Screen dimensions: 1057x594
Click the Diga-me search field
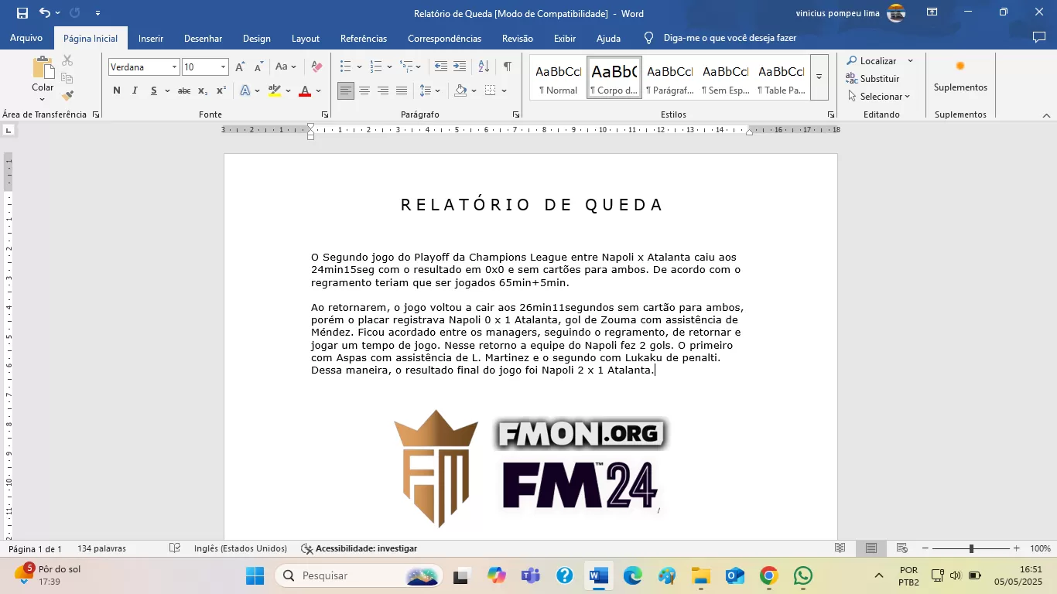730,38
